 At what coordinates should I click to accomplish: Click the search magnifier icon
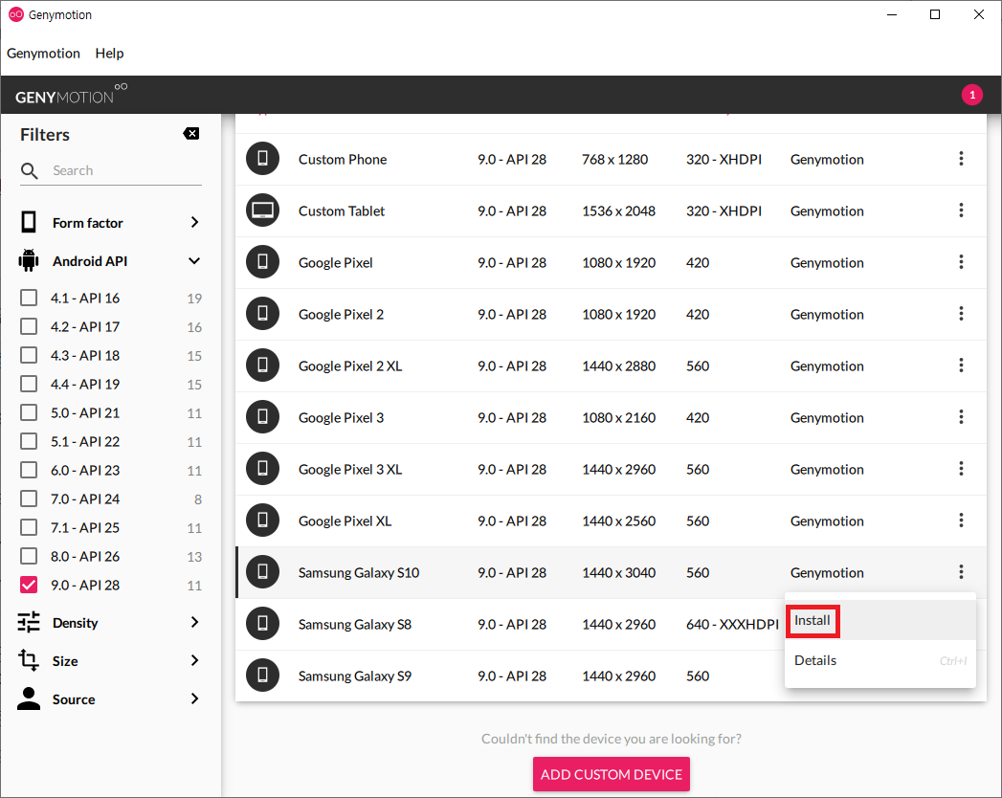[29, 170]
